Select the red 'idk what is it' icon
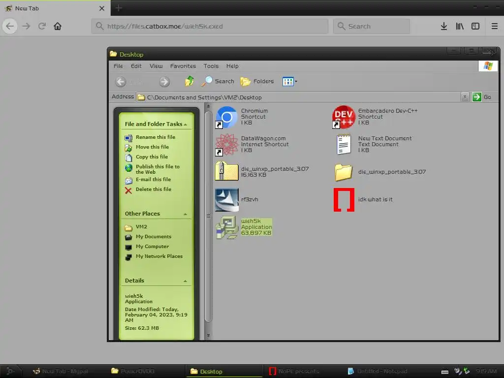The width and height of the screenshot is (504, 378). 344,200
